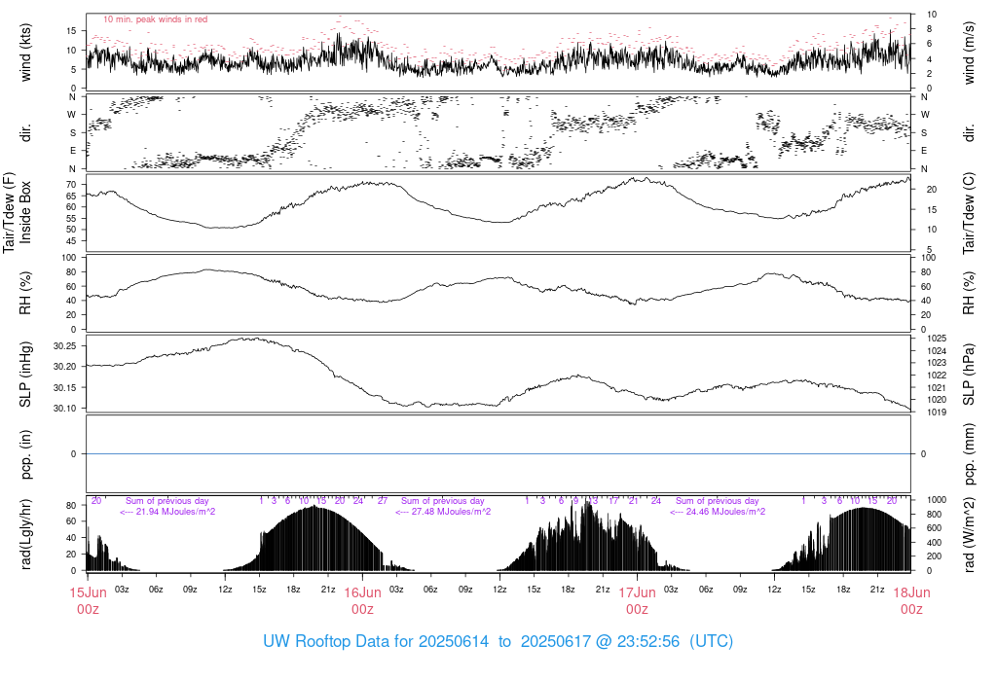Select the 'rad (W/m^2)' axis label

(x=969, y=534)
